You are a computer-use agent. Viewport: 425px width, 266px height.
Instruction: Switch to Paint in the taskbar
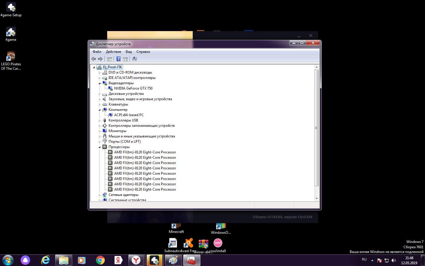tap(173, 260)
